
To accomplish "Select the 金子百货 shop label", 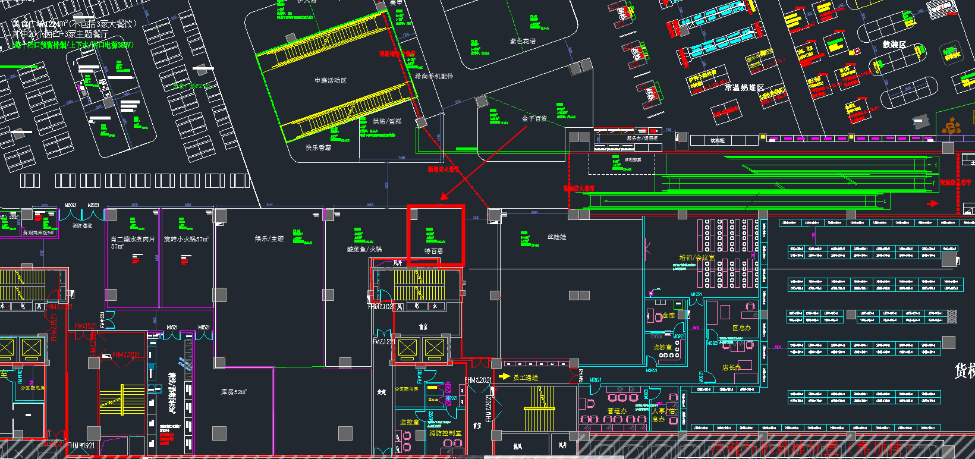I will coord(534,119).
